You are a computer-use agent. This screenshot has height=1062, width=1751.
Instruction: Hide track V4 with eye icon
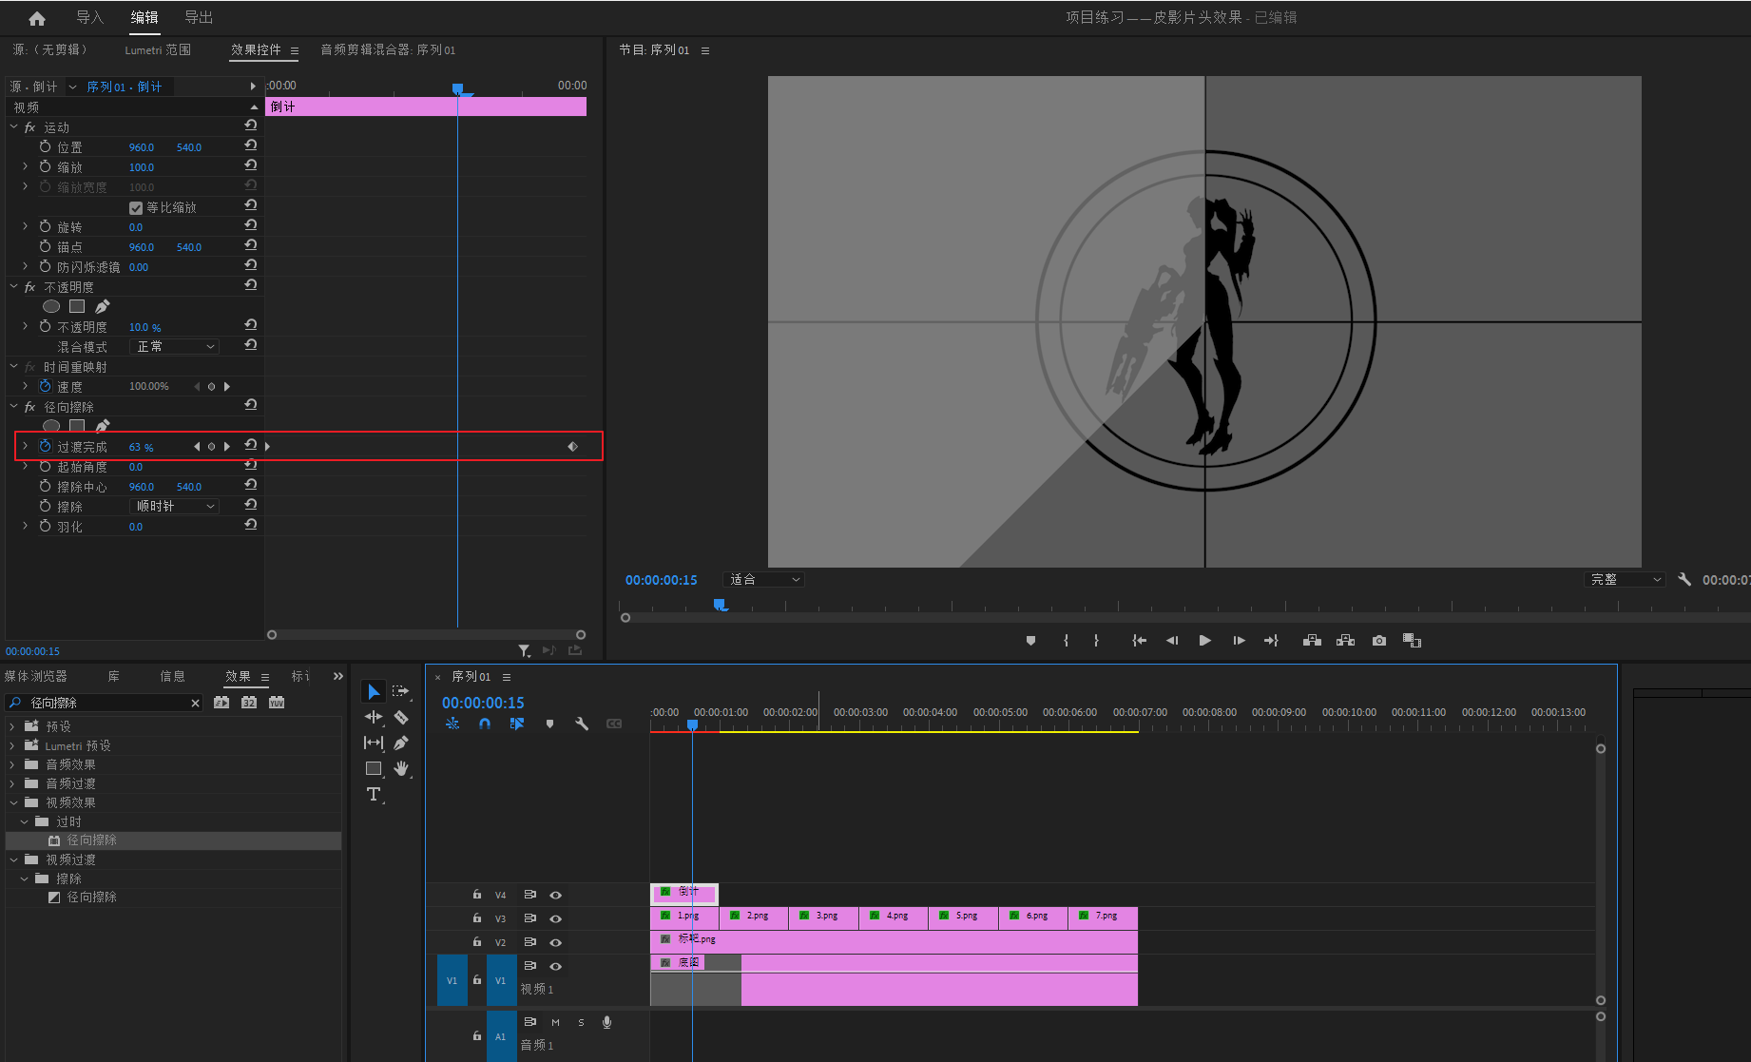click(x=556, y=895)
